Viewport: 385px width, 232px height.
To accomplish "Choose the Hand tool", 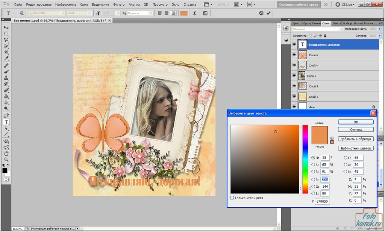I will [6, 154].
